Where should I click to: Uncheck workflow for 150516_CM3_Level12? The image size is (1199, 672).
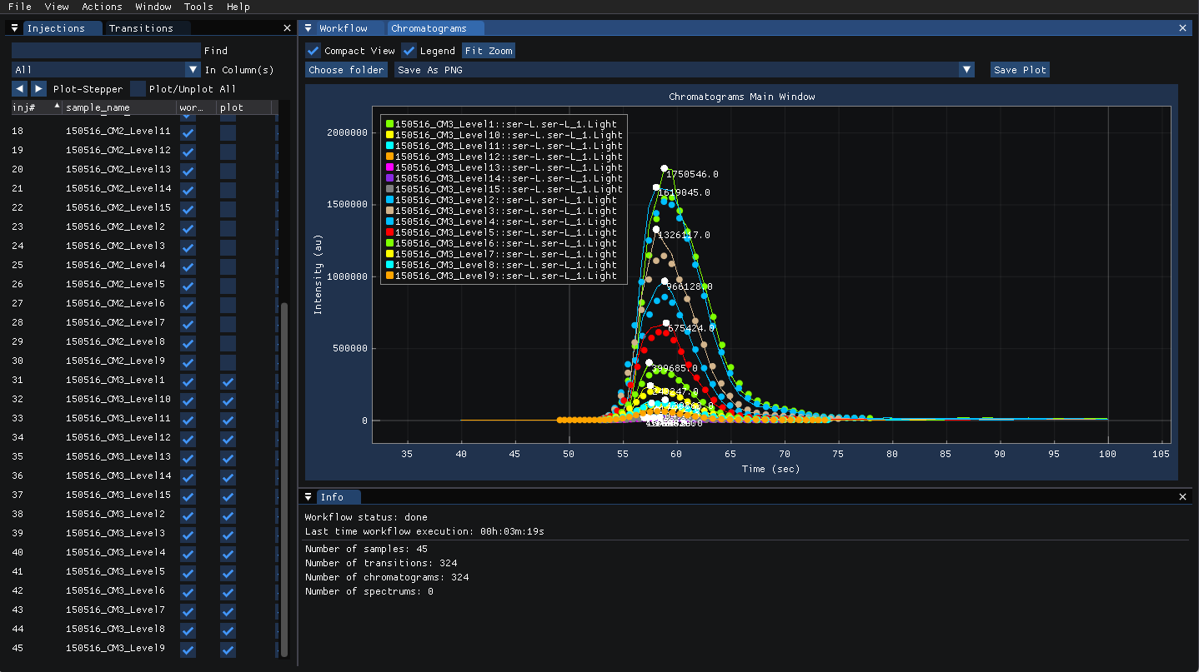point(188,439)
